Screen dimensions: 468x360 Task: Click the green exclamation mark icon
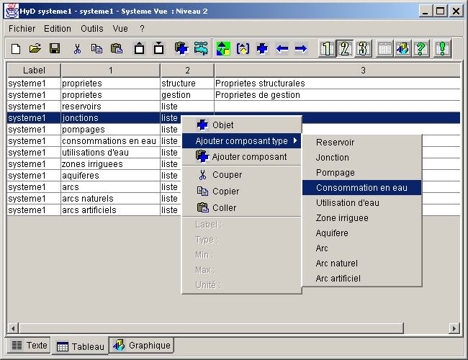tap(442, 49)
